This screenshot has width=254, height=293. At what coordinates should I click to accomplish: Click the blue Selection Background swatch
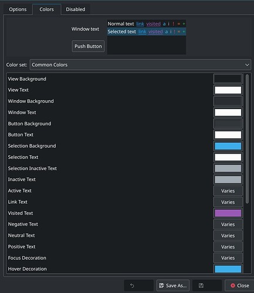pos(228,146)
